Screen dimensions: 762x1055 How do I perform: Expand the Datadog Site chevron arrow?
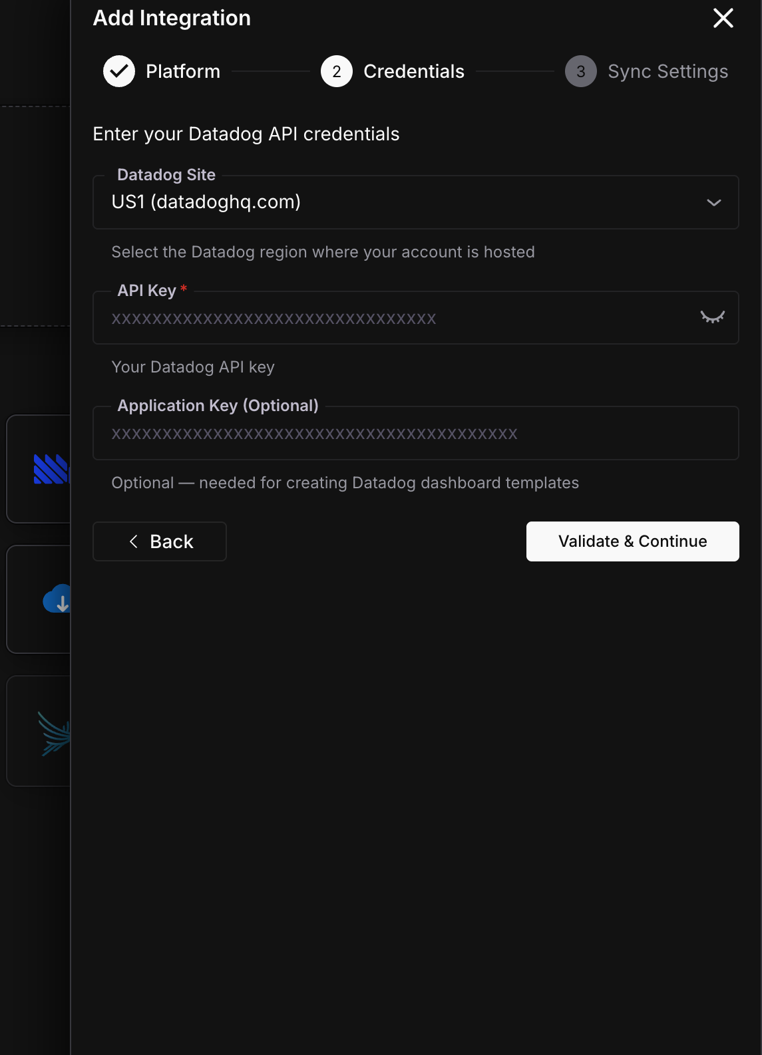pos(713,202)
